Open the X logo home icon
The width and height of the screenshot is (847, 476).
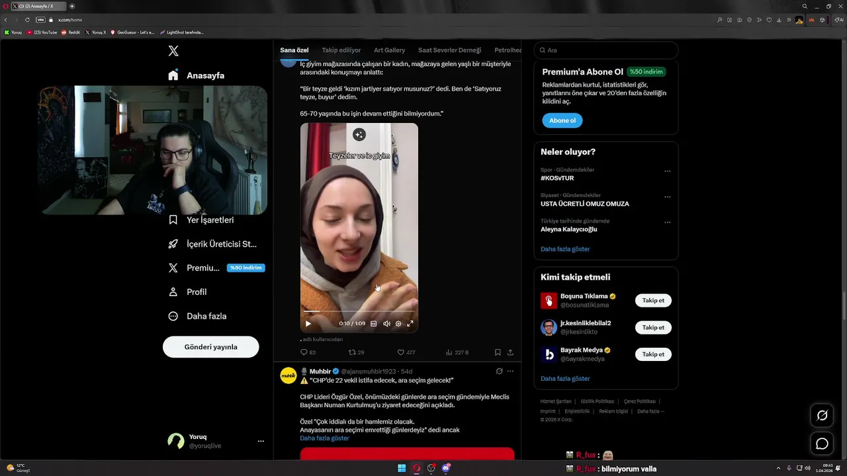click(x=173, y=51)
